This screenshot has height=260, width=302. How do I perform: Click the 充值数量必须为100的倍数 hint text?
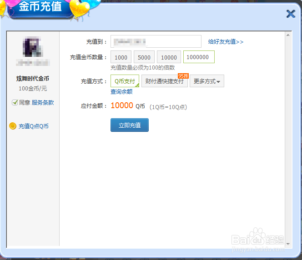(x=142, y=68)
